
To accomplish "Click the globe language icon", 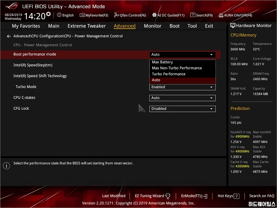I will [x=59, y=15].
